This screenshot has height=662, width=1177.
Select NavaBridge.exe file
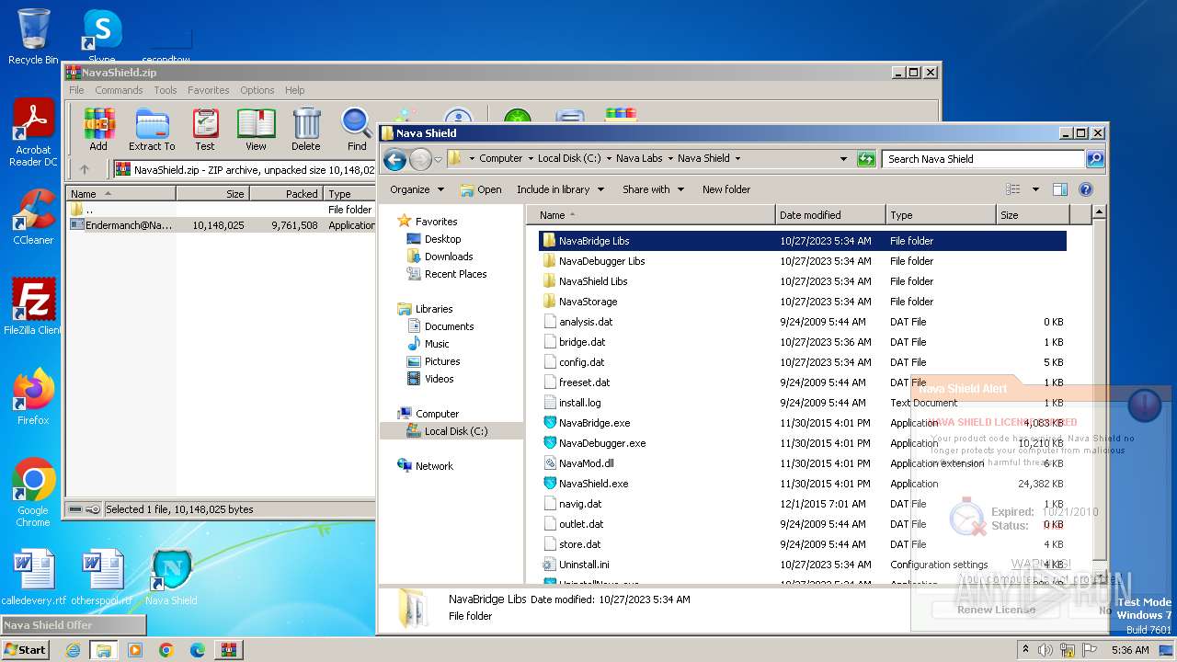pyautogui.click(x=802, y=423)
